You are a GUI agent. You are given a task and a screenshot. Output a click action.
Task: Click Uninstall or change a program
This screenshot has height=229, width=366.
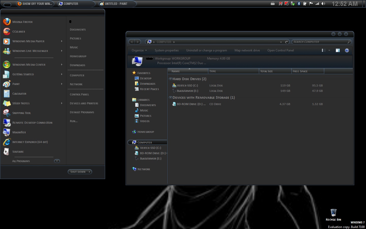pos(207,50)
